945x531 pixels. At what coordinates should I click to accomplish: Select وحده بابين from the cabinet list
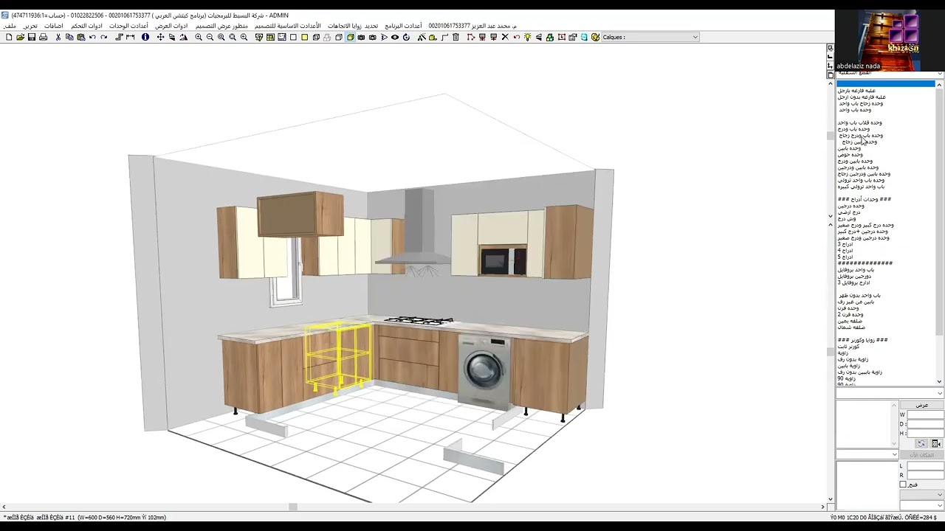pyautogui.click(x=849, y=148)
